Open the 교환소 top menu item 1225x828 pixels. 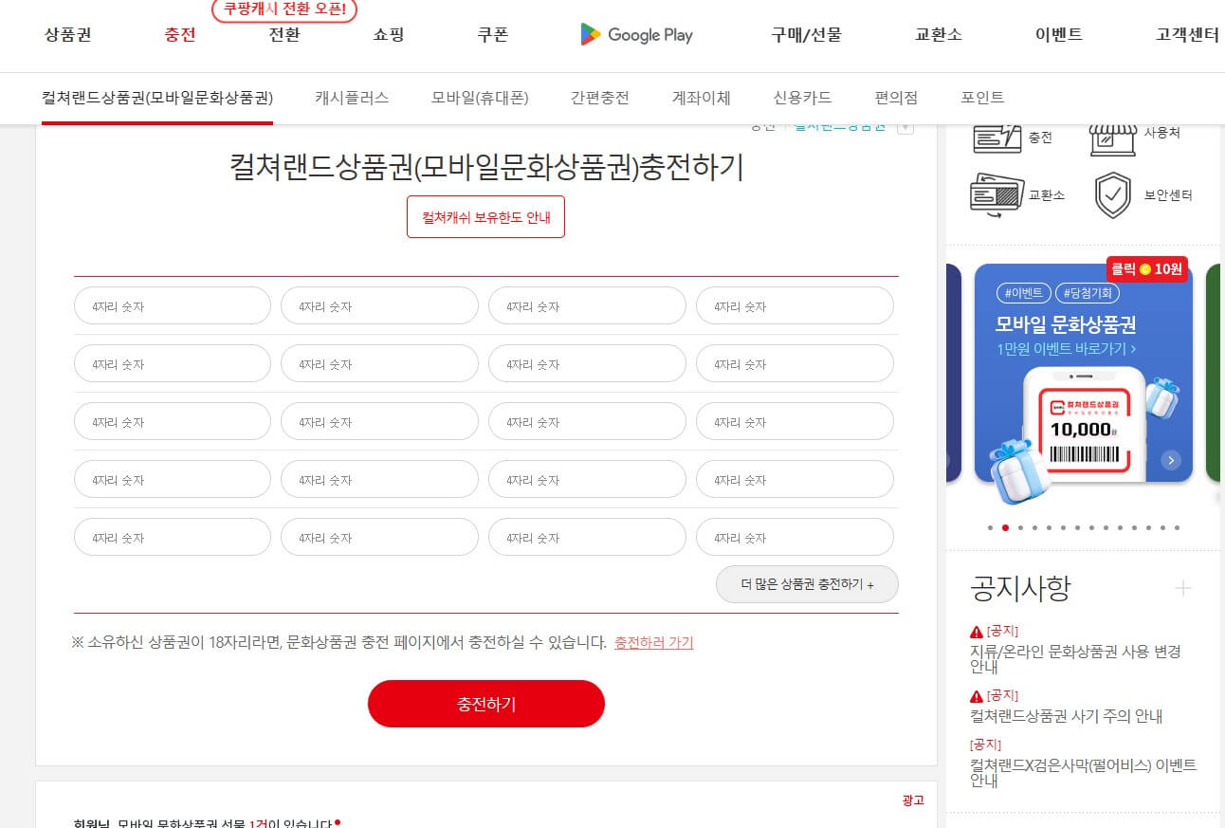(939, 36)
